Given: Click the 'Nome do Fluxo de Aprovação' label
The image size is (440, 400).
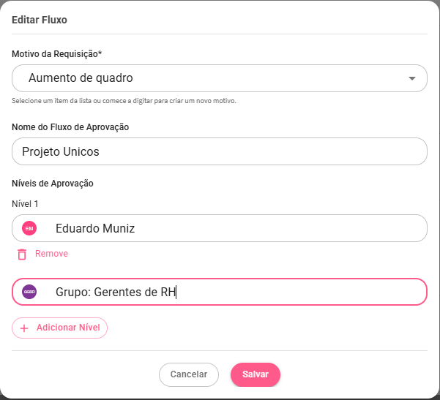Looking at the screenshot, I should click(x=70, y=127).
